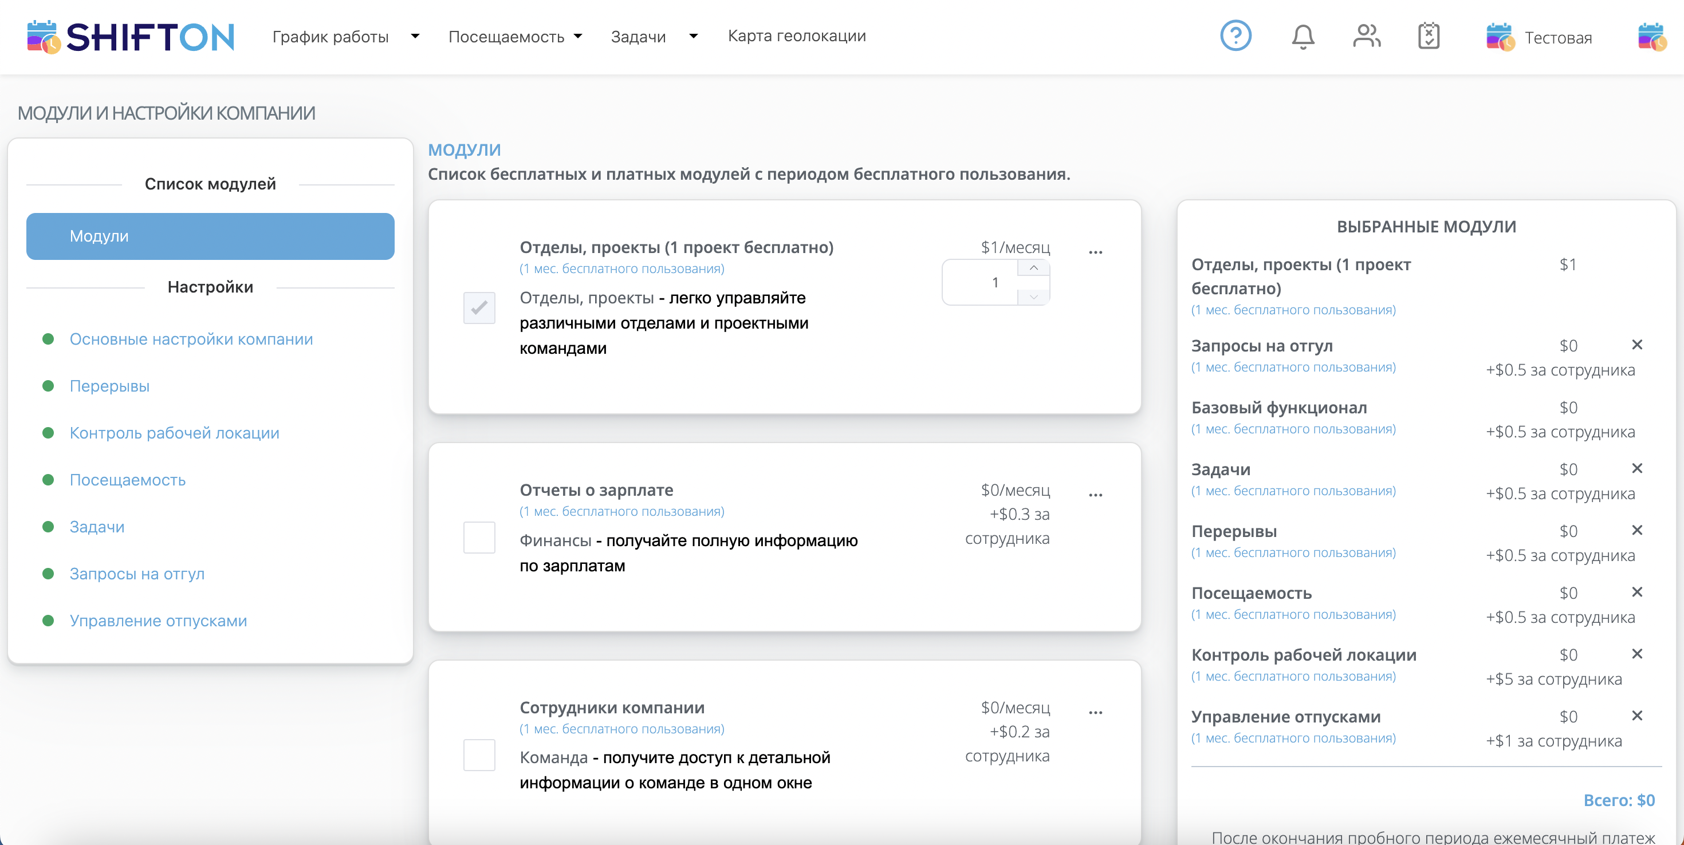Click the Отделы, проекты module title
Viewport: 1684px width, 845px height.
[x=676, y=248]
